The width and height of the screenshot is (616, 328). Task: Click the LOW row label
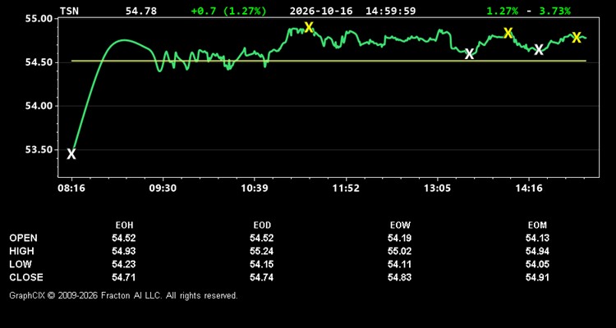(21, 264)
